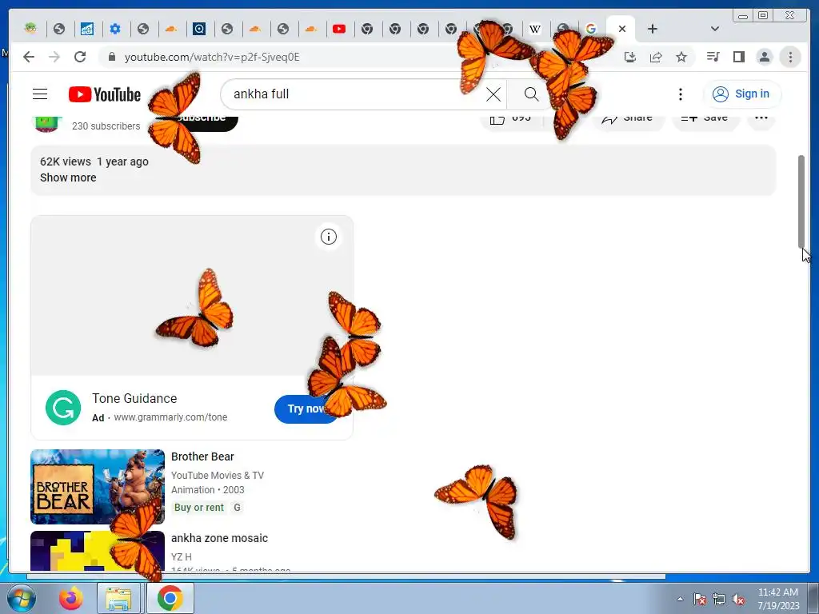
Task: Go back to the previous page
Action: coord(29,57)
